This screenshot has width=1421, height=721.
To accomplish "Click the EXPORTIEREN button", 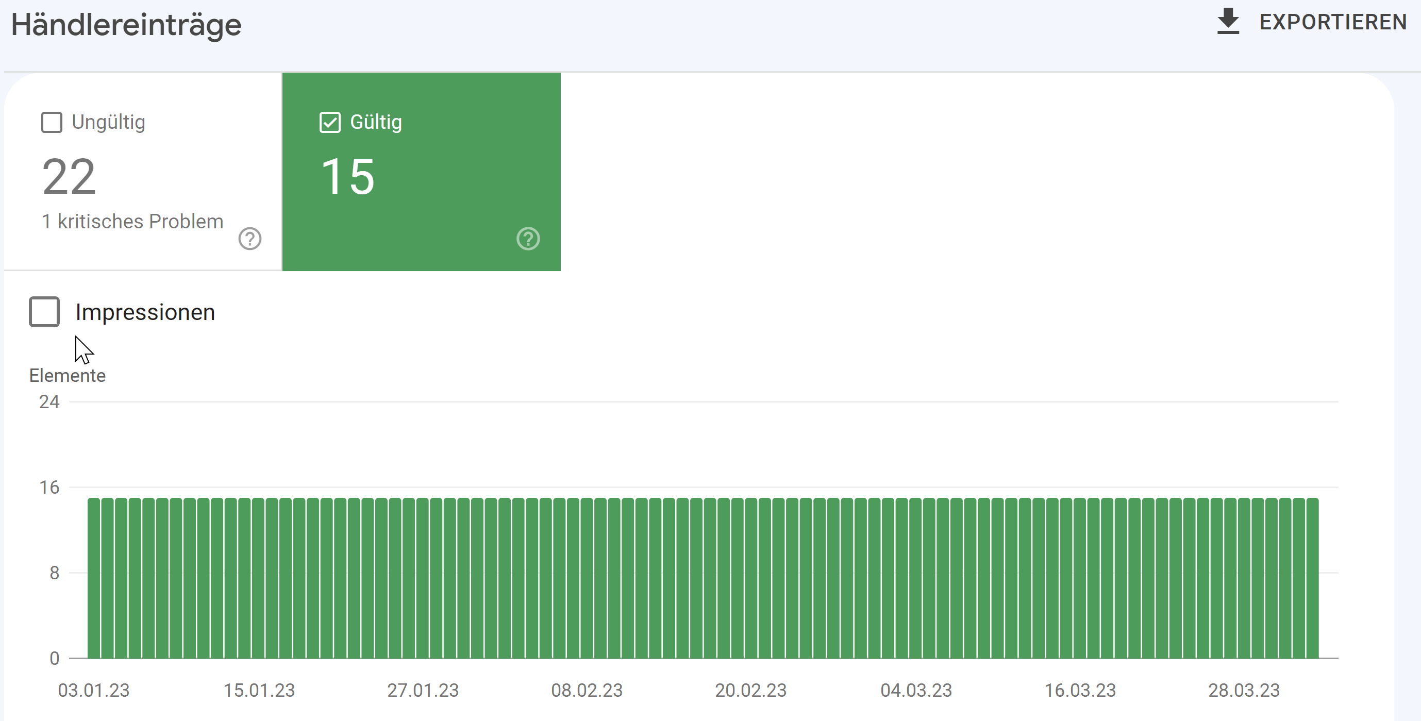I will tap(1333, 22).
